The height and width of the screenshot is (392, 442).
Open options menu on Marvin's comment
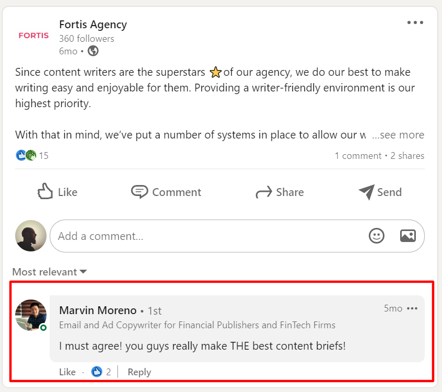tap(412, 308)
